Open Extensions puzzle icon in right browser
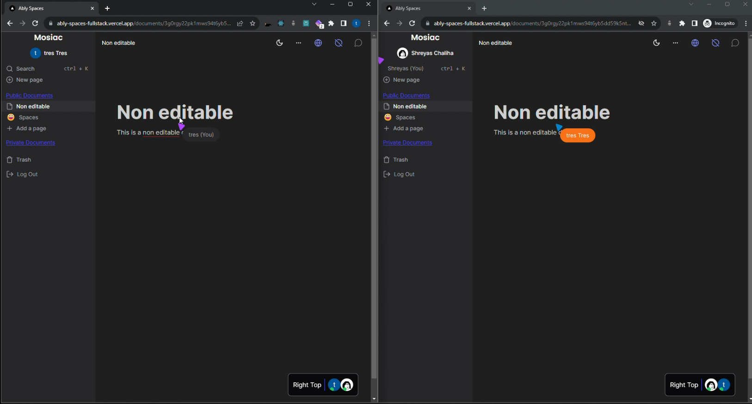The height and width of the screenshot is (404, 752). [x=682, y=24]
